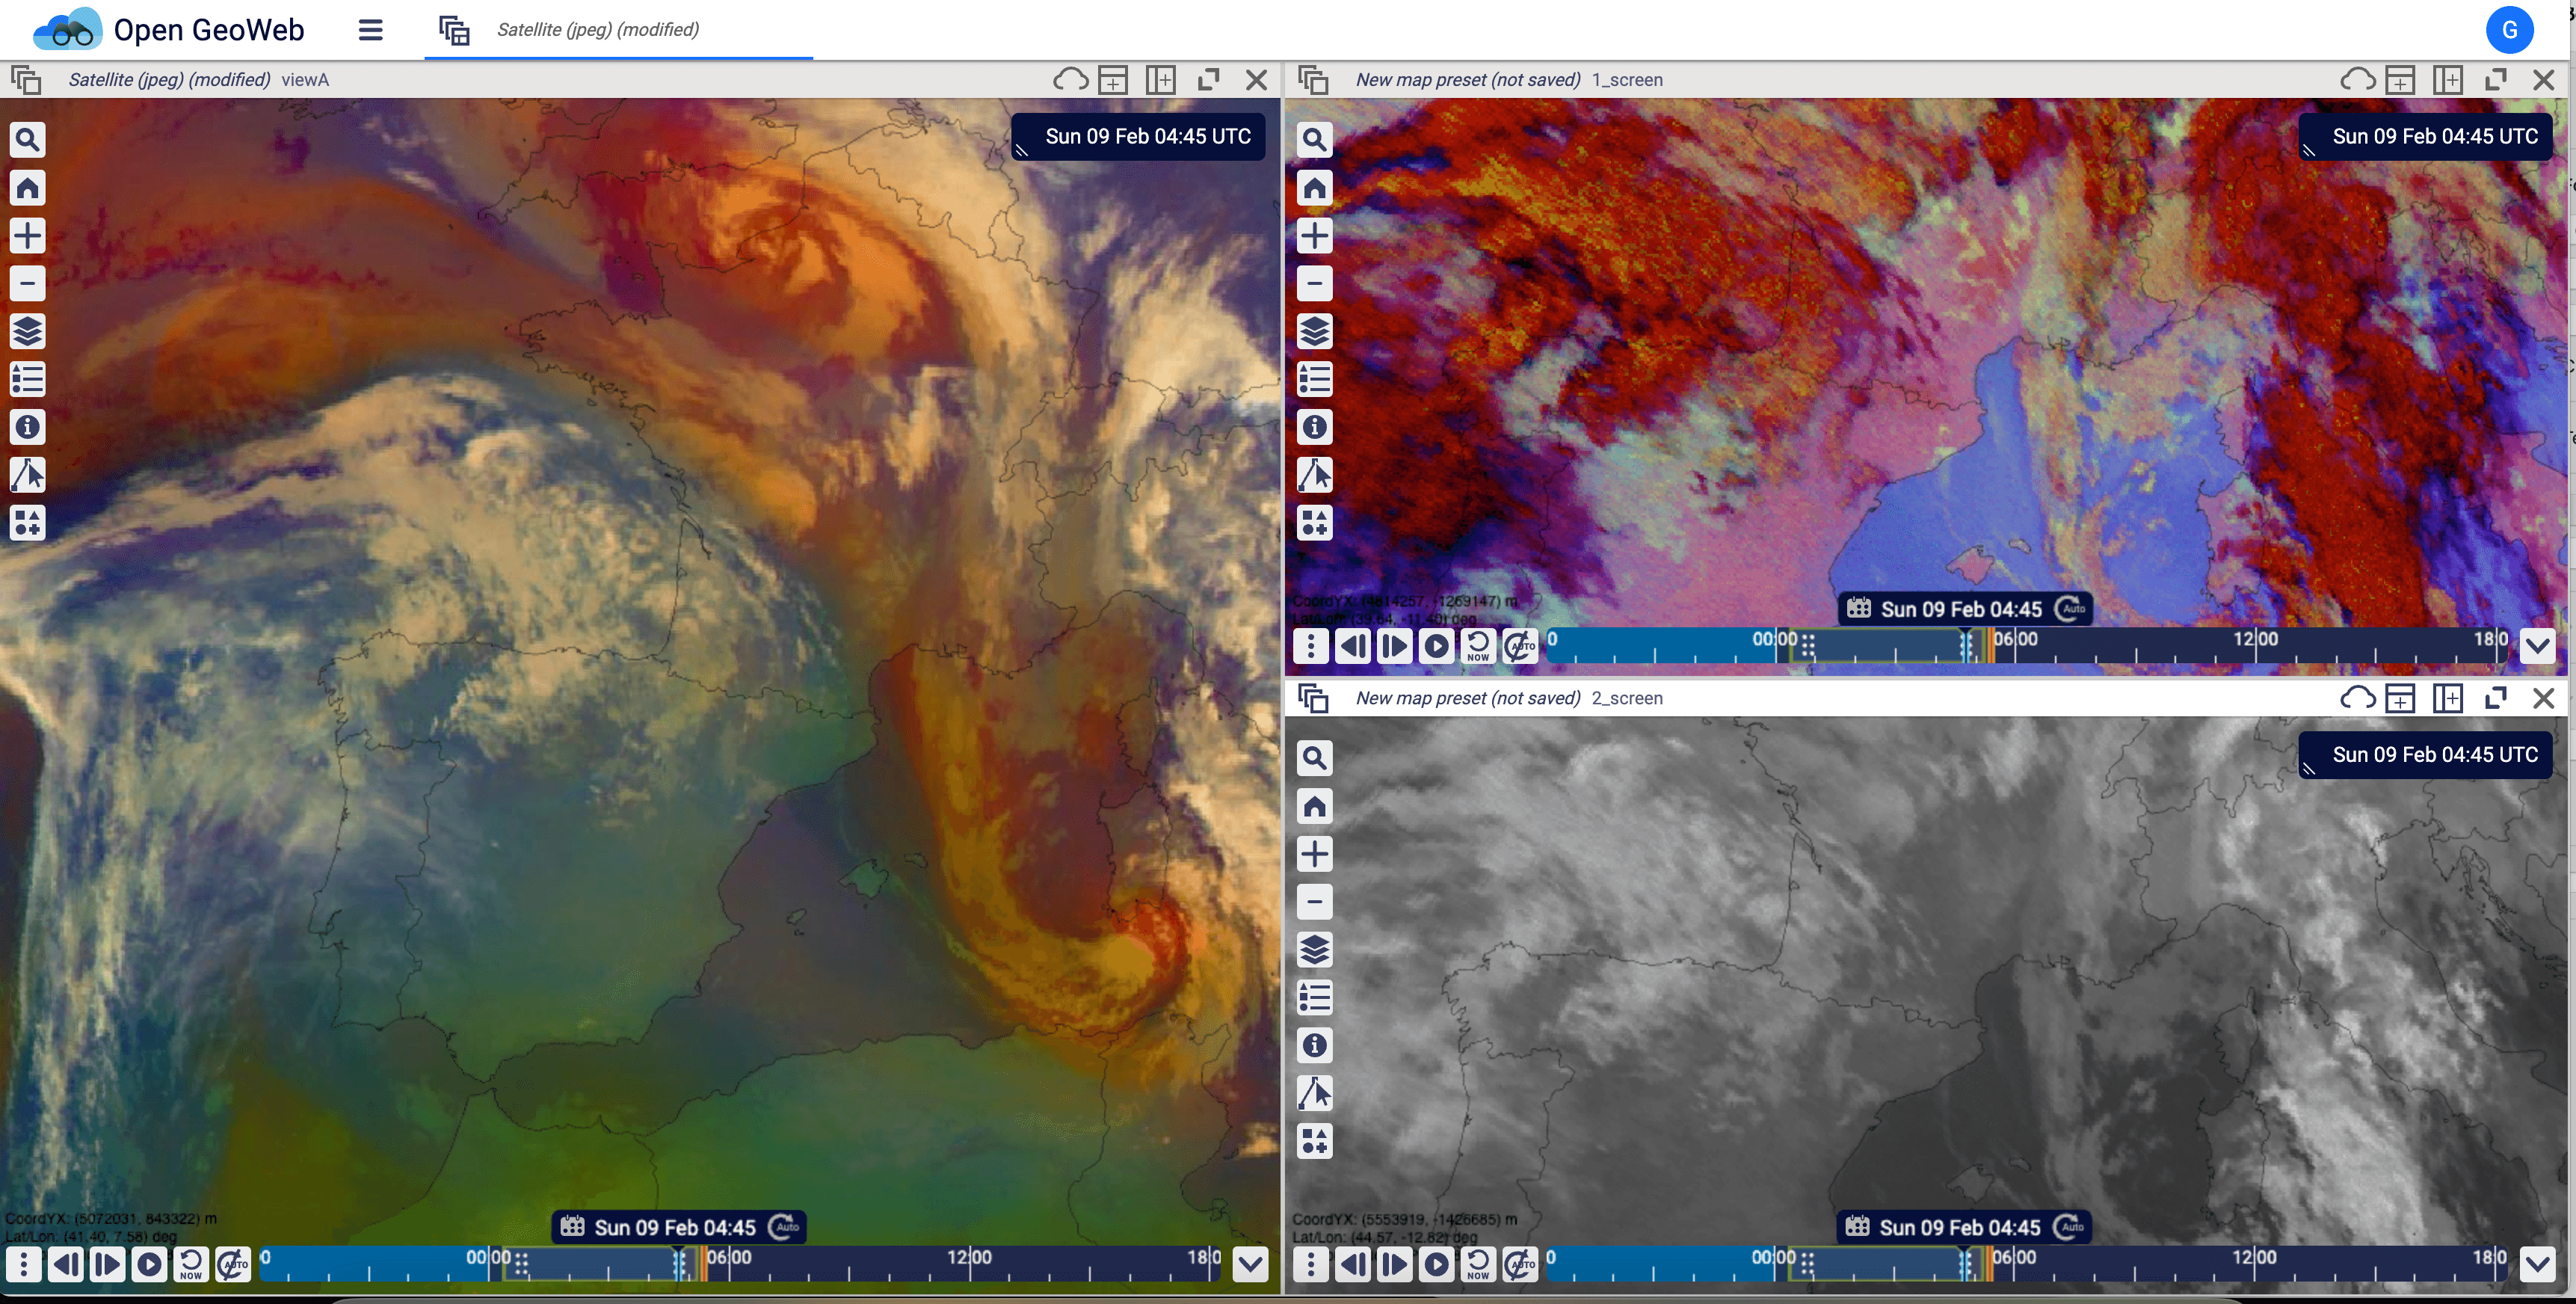
Task: Collapse viewA timeline using the down chevron
Action: click(x=1250, y=1264)
